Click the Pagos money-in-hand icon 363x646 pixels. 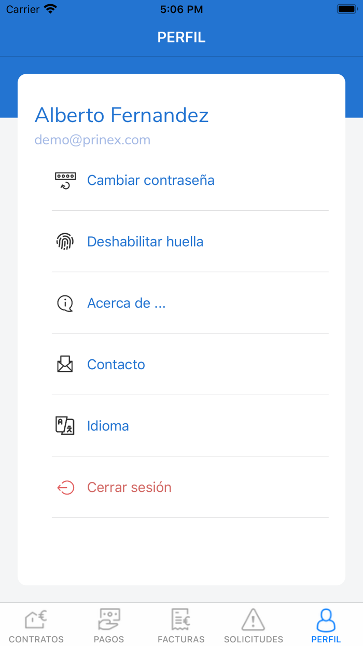pos(109,619)
